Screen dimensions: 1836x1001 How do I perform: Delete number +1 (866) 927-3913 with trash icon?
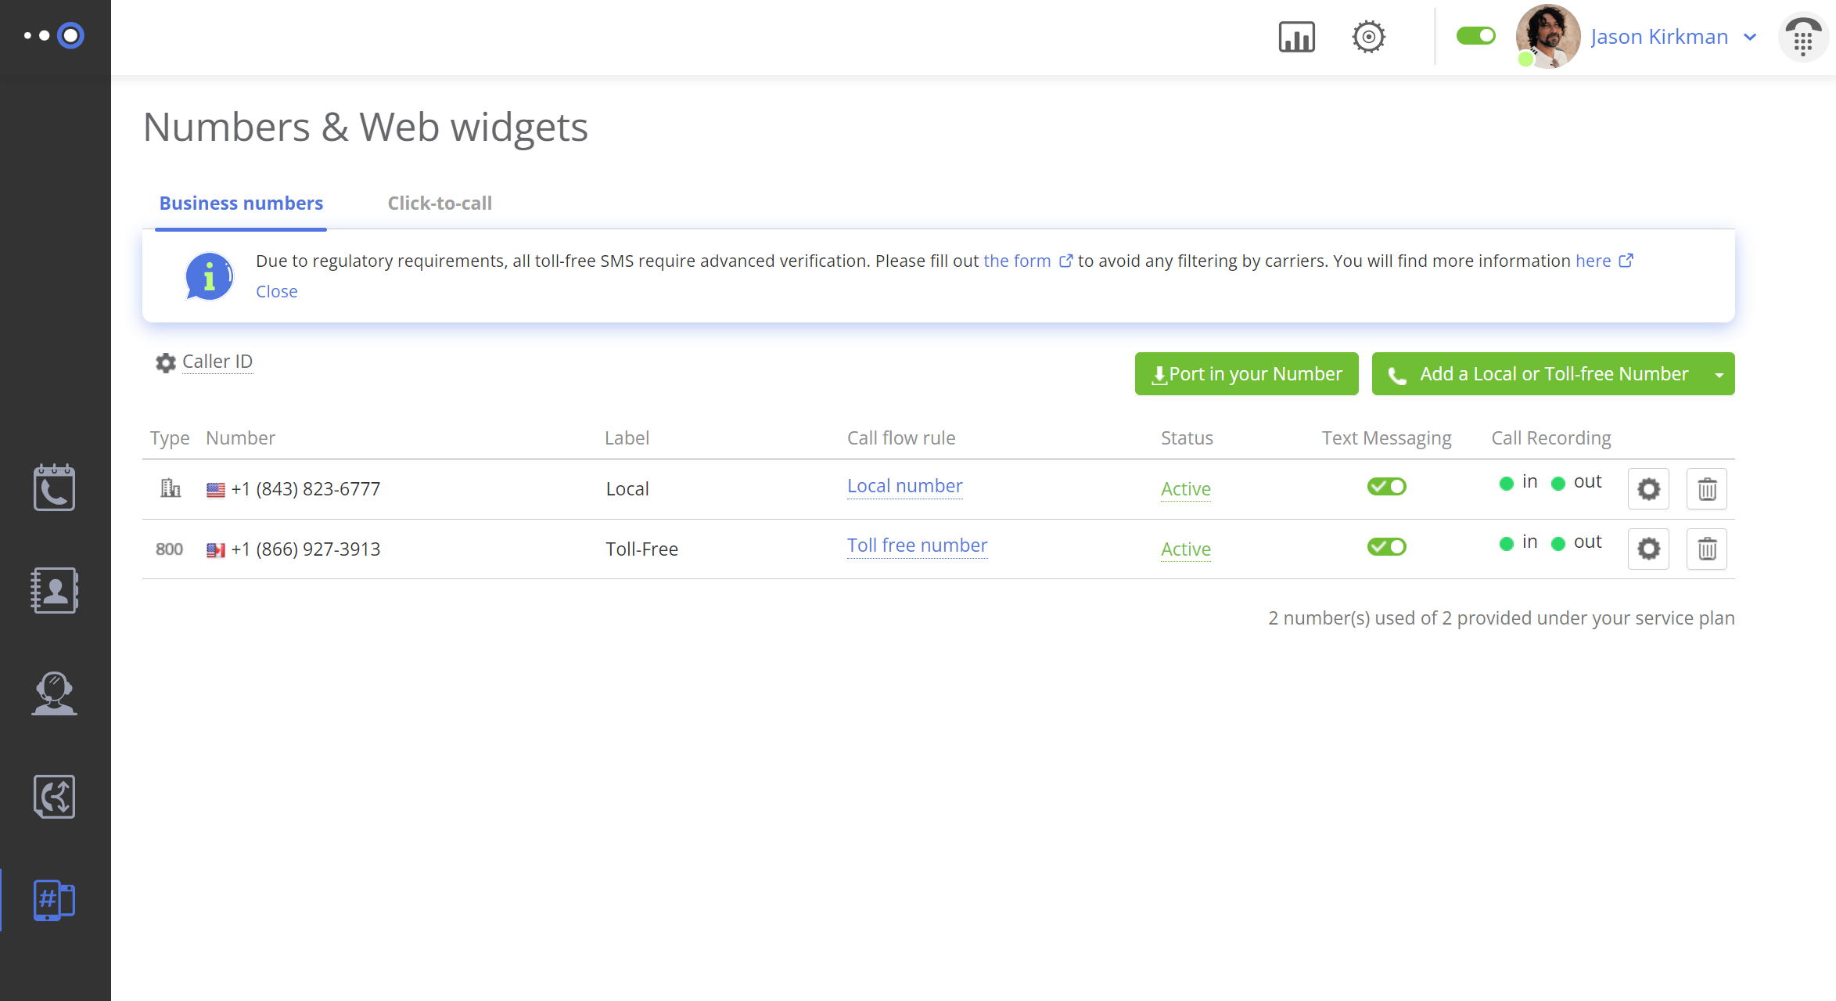(1707, 549)
